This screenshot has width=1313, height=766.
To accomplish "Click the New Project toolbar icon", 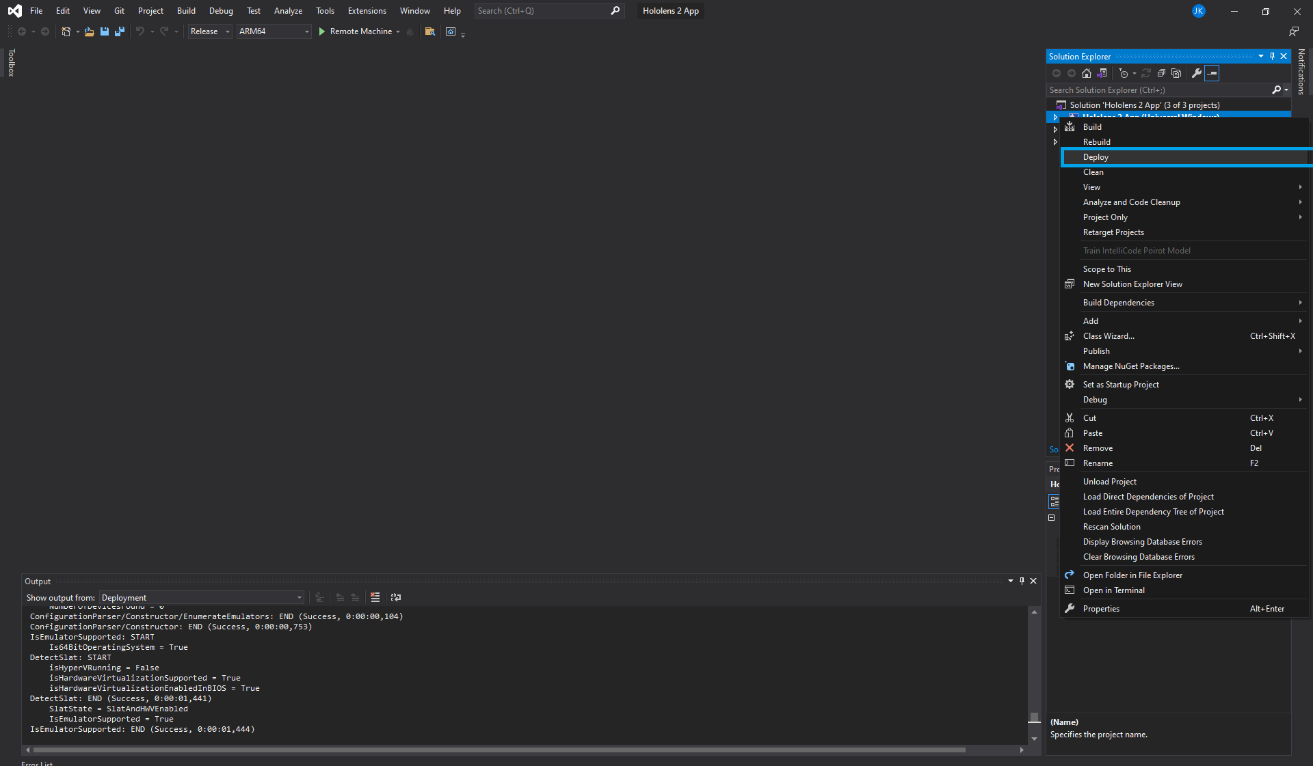I will pyautogui.click(x=66, y=31).
